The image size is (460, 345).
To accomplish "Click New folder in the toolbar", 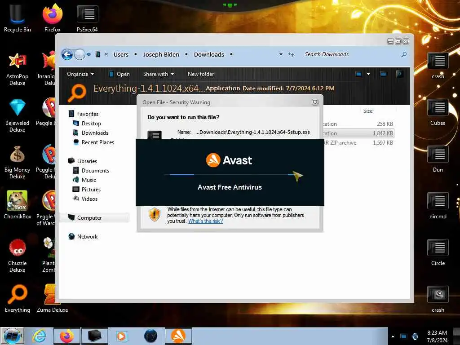I will [201, 74].
